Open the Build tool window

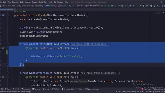[79, 89]
